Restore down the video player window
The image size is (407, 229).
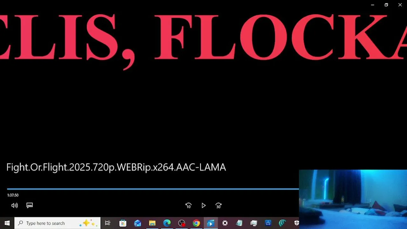(386, 5)
